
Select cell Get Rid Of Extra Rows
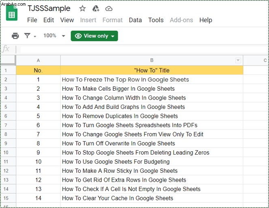tap(152, 180)
